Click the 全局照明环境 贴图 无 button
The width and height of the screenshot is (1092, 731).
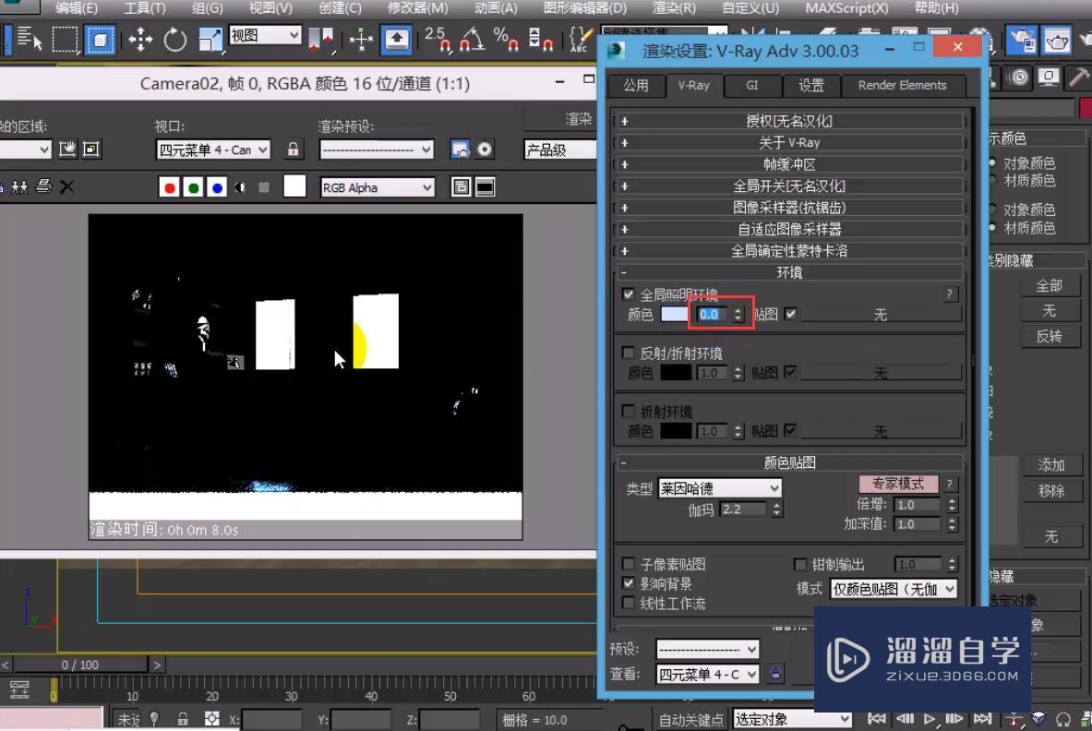click(880, 315)
